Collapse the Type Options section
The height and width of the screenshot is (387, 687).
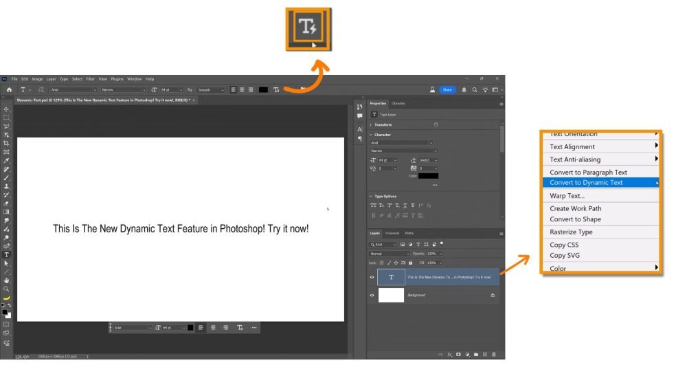tap(371, 197)
